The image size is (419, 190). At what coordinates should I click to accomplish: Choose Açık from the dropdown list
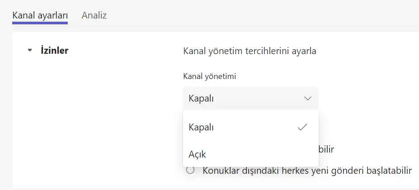198,154
